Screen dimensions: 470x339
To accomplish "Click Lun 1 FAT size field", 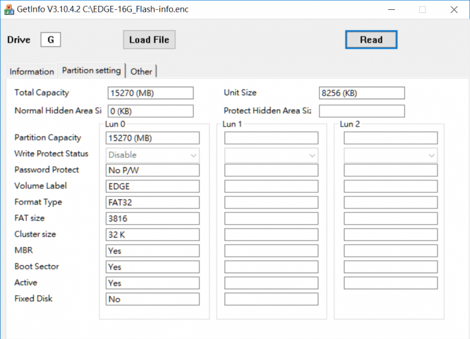I will (x=272, y=218).
